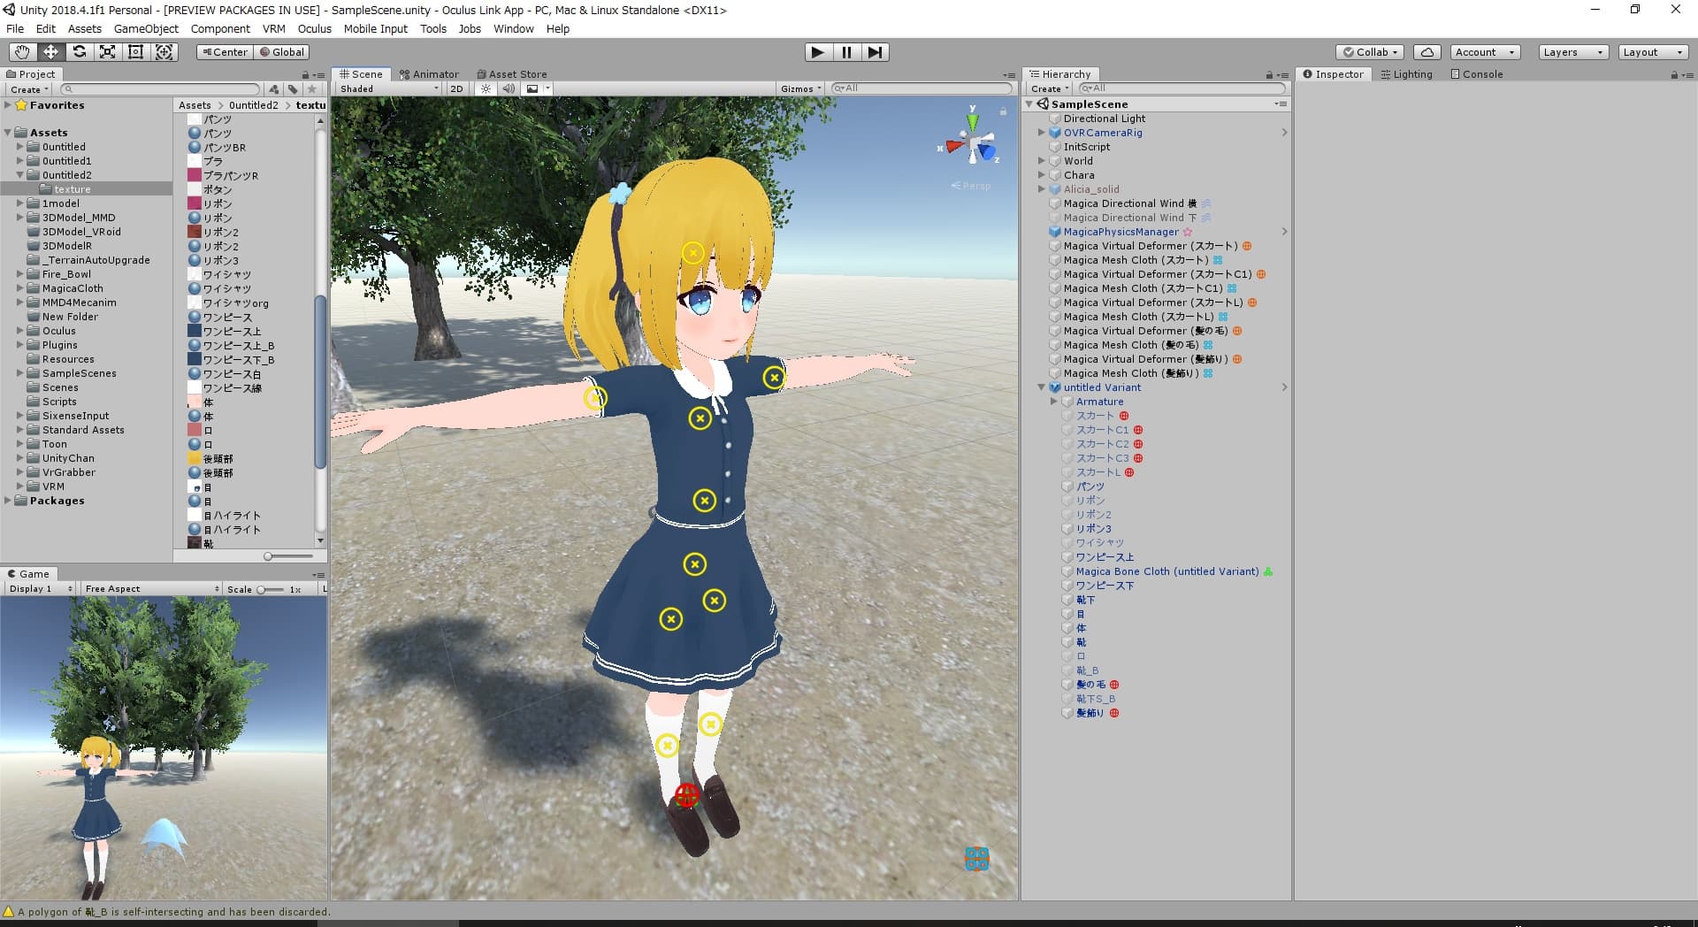Screen dimensions: 1698x927
Task: Toggle Global handle rotation
Action: [281, 52]
